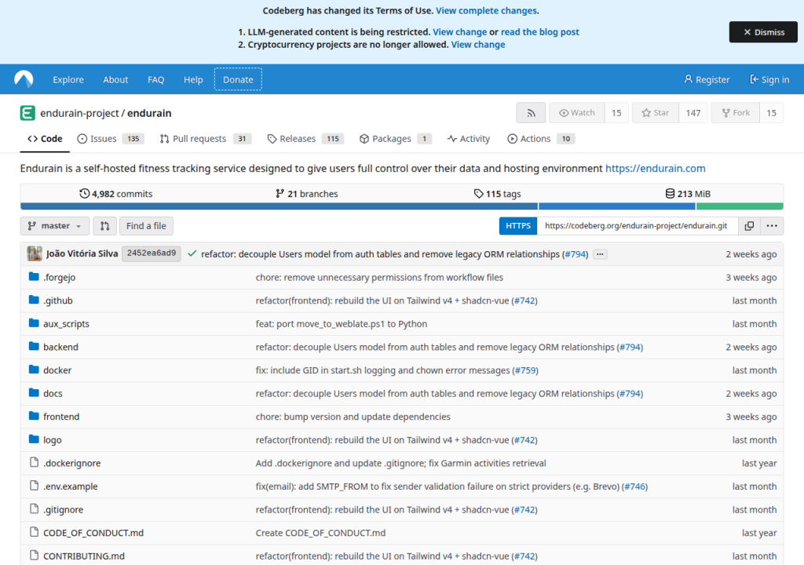Open Explore in the top navigation

tap(68, 79)
